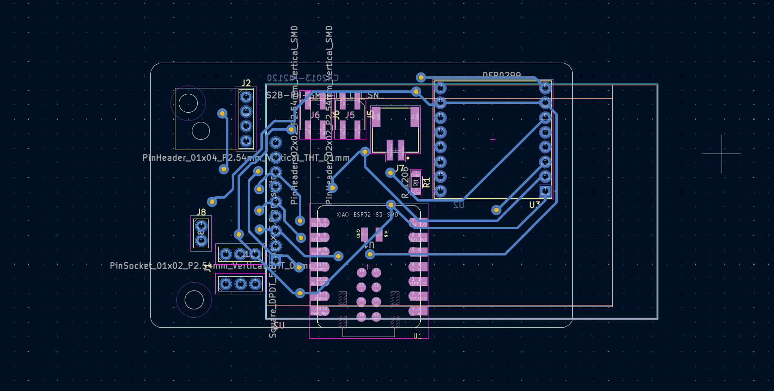This screenshot has height=391, width=774.
Task: Click XIAO round pad 17
Action: (x=376, y=317)
